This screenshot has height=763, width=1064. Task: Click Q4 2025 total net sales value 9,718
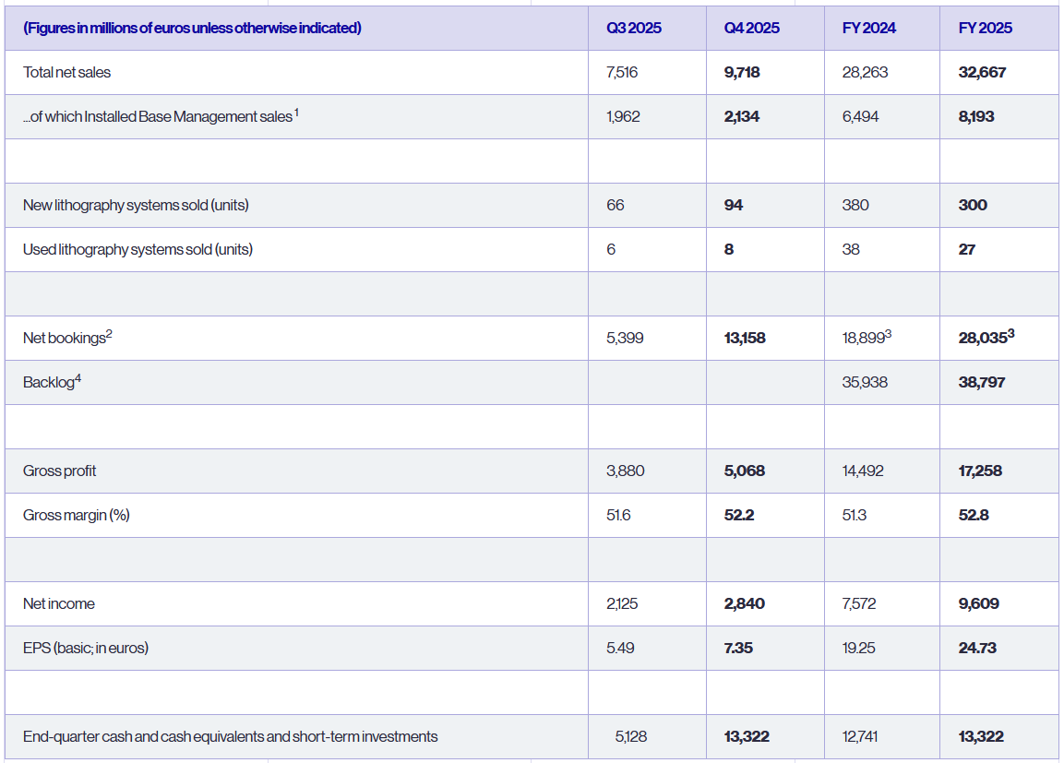point(742,72)
